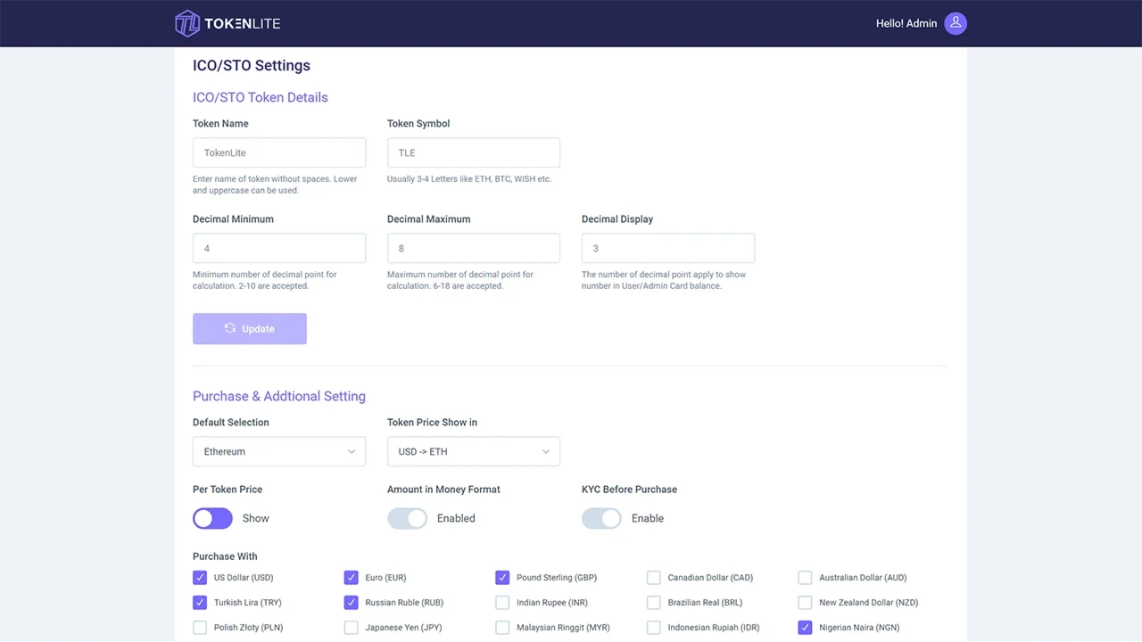Uncheck the Nigerian Naira (NGN) checkbox

coord(806,628)
